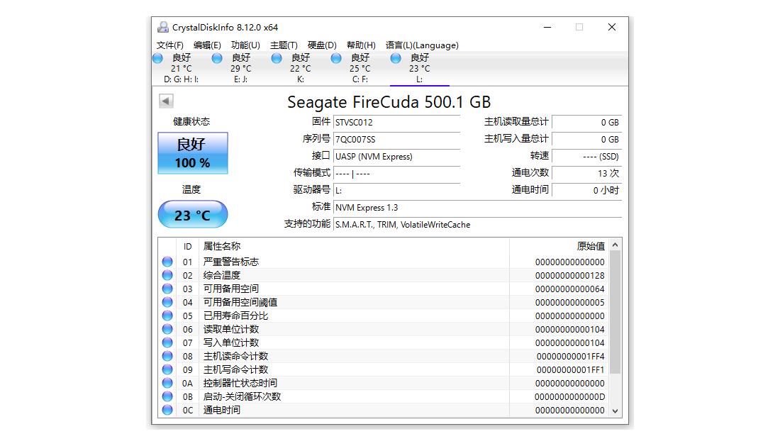Click the blue dot beside 严重警告标志 attribute

[167, 261]
